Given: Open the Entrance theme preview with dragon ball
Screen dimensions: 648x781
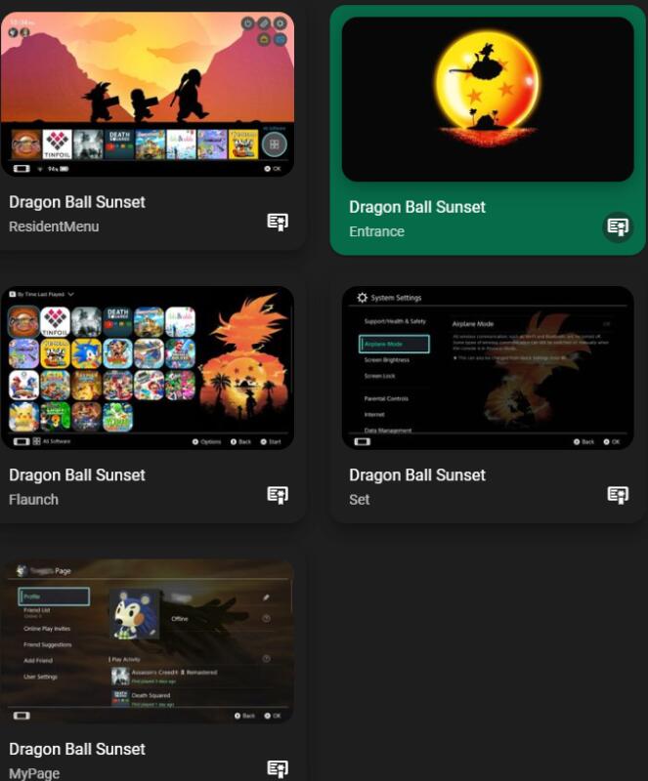Looking at the screenshot, I should coord(488,100).
